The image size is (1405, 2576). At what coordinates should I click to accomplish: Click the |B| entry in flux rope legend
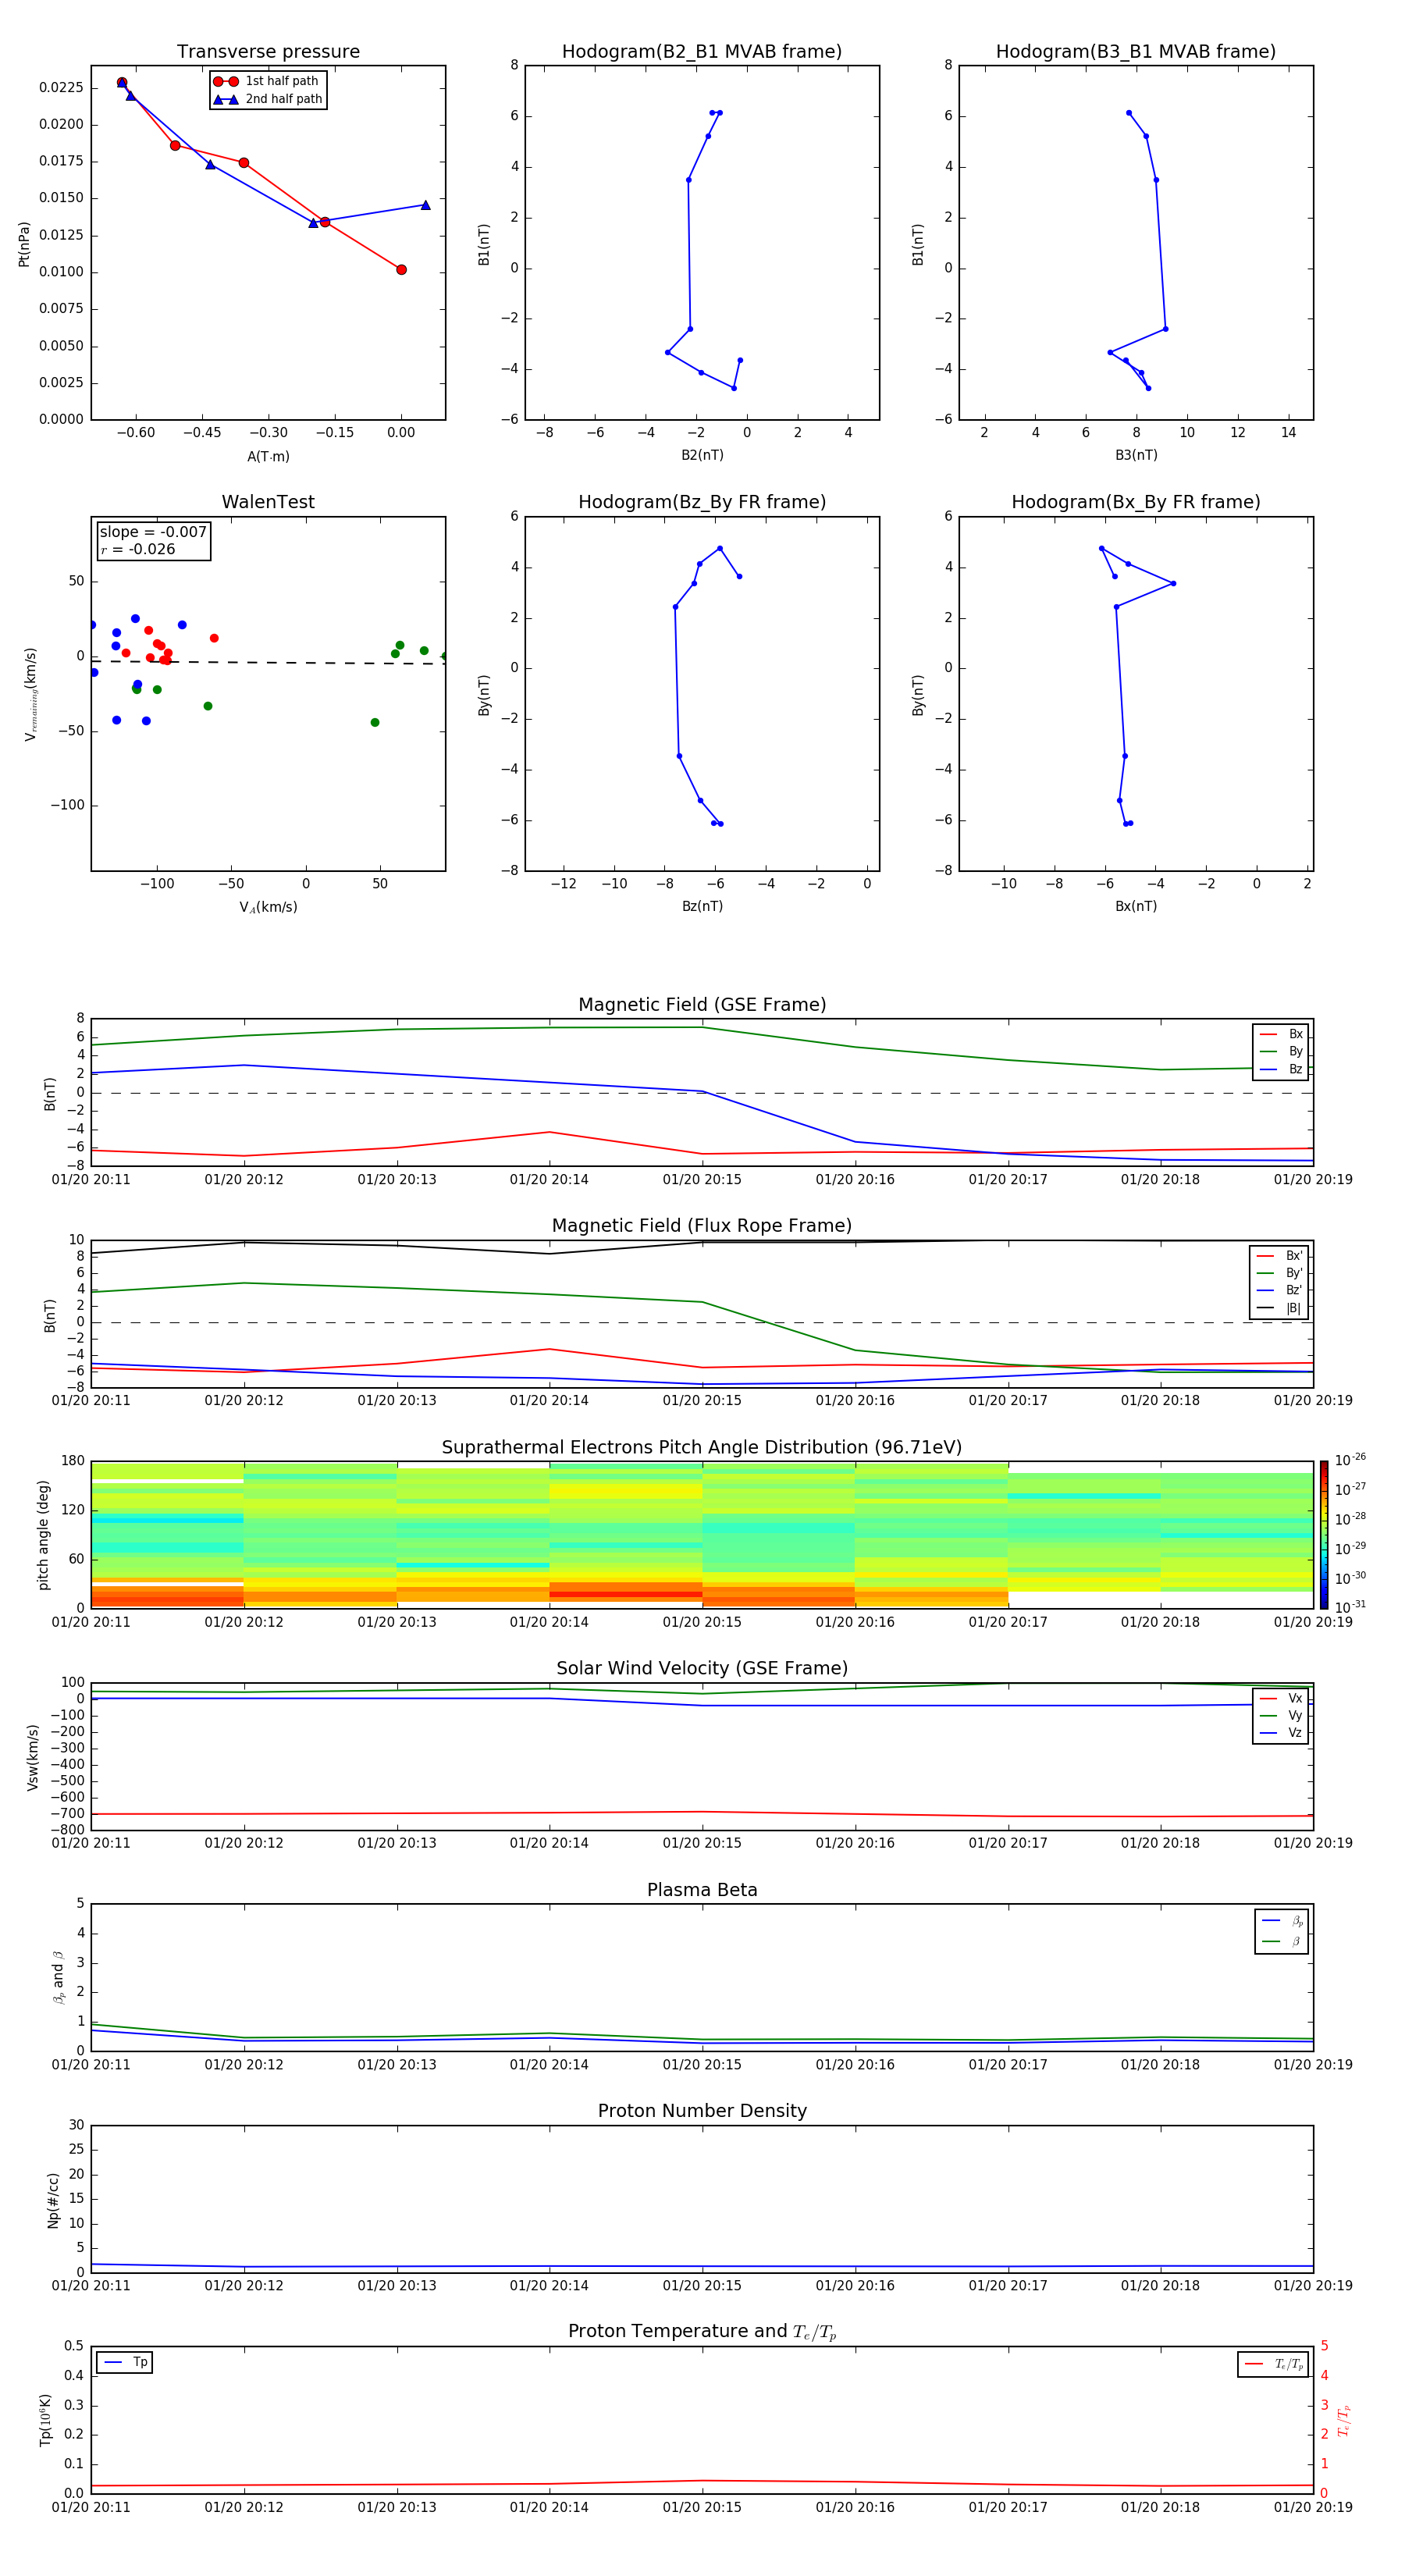[1279, 1308]
